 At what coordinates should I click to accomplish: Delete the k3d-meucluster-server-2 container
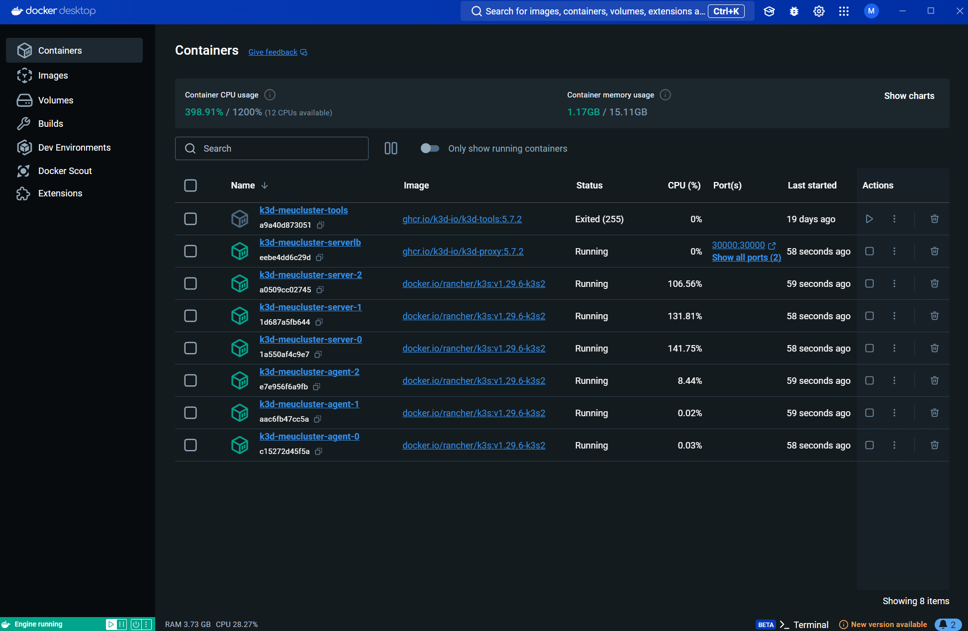click(934, 283)
